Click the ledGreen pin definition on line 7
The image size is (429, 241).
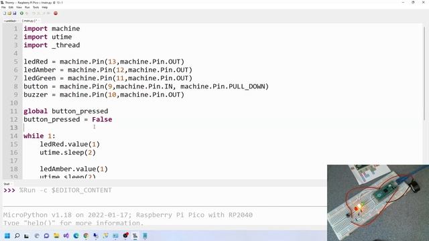point(108,78)
